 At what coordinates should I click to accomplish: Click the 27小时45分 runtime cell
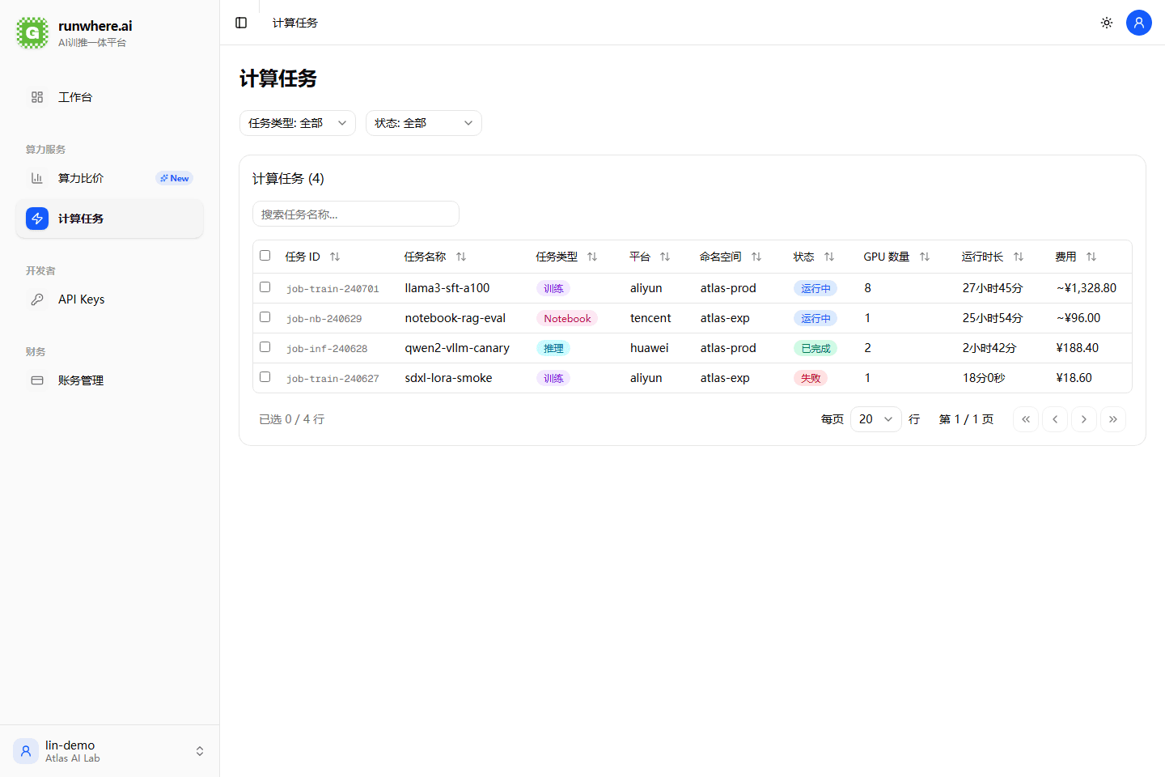(993, 288)
